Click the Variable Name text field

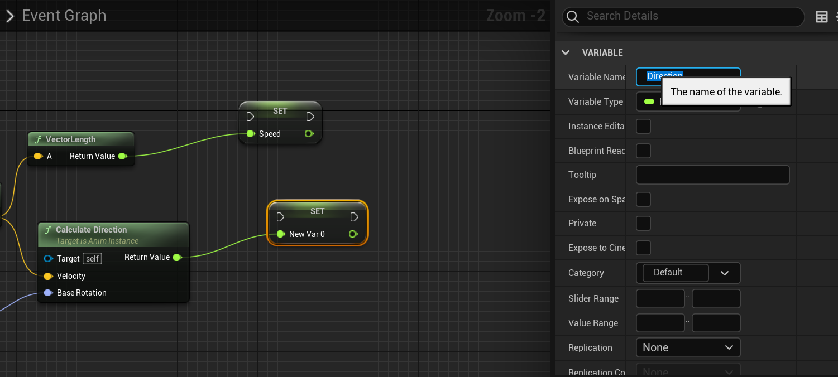coord(688,77)
